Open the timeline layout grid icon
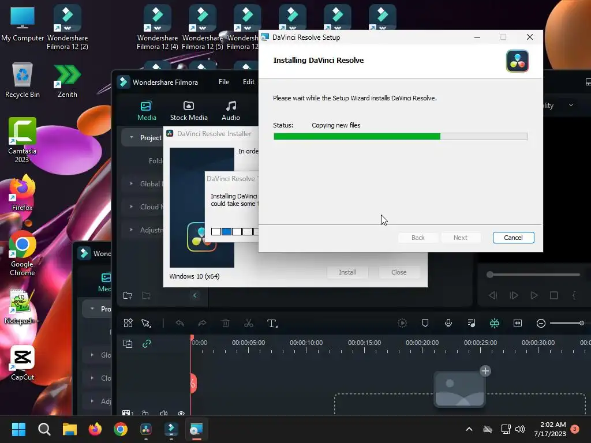 coord(128,323)
